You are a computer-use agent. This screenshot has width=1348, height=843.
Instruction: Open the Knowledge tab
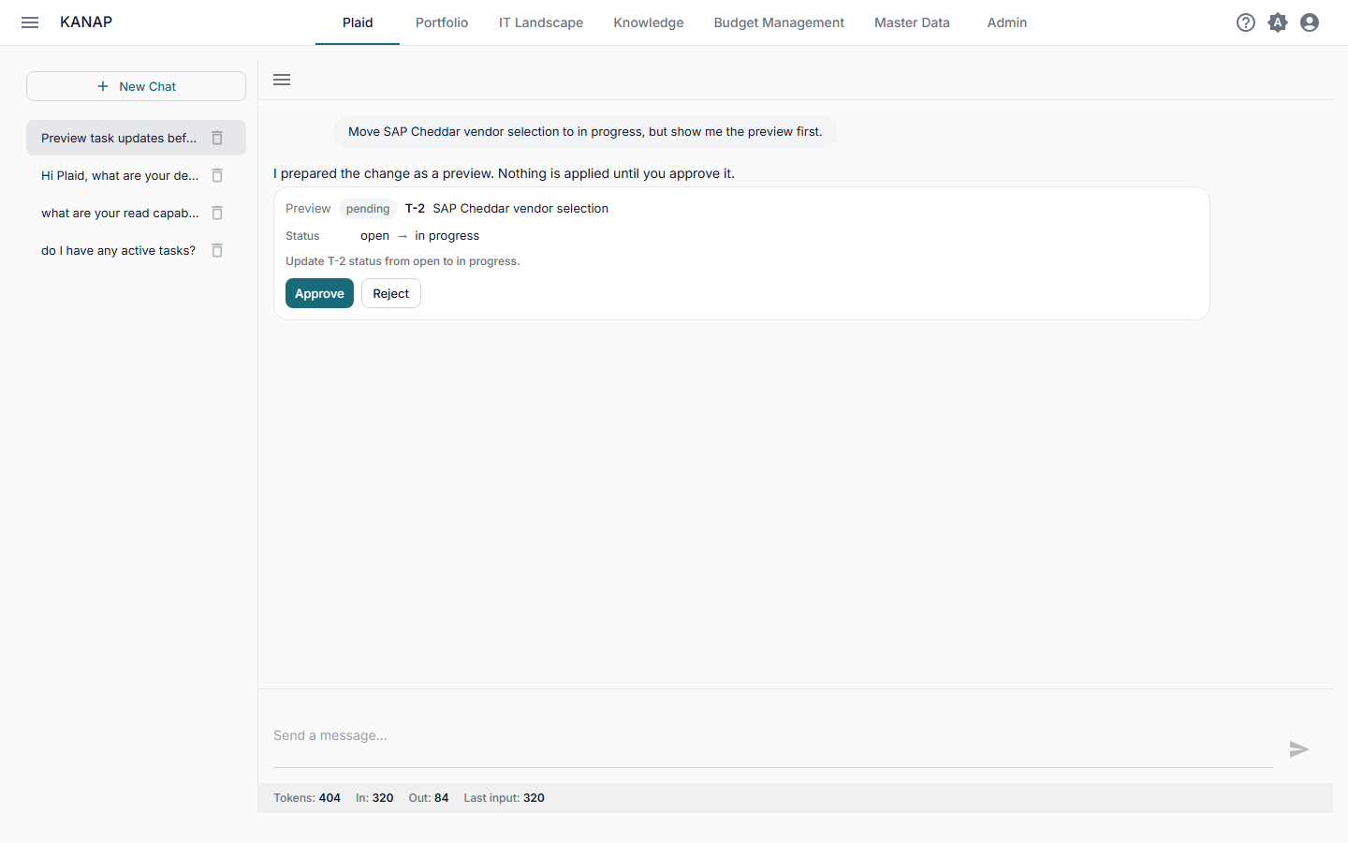[649, 22]
